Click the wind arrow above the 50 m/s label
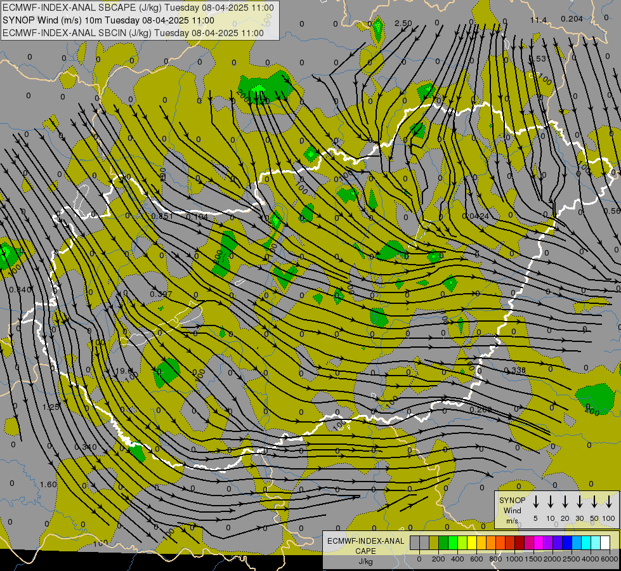The height and width of the screenshot is (571, 621). [594, 502]
